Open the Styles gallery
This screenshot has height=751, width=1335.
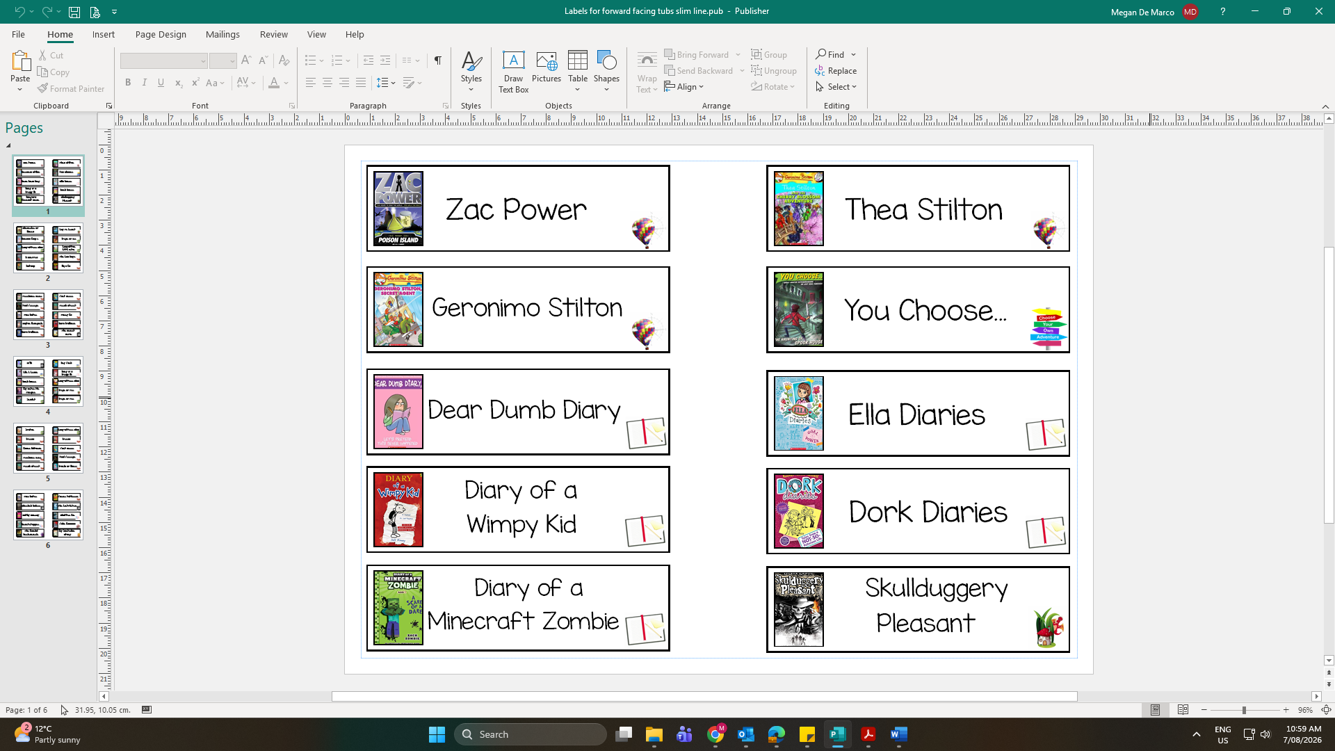tap(471, 71)
